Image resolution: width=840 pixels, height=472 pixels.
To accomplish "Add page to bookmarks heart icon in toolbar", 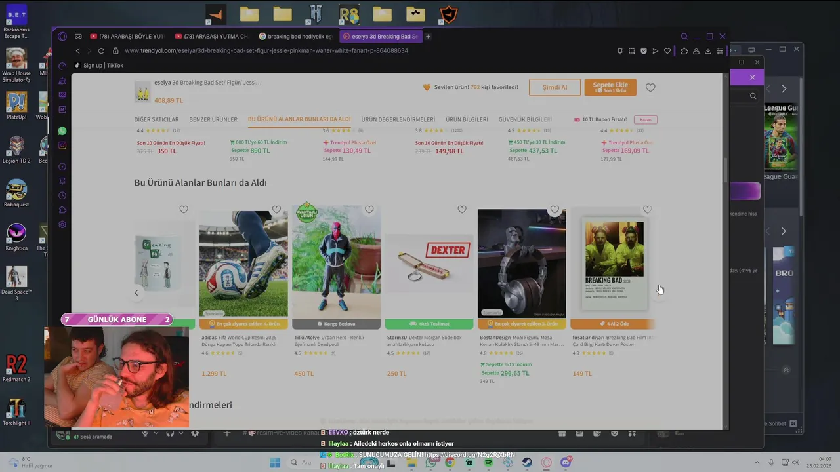I will tap(667, 50).
